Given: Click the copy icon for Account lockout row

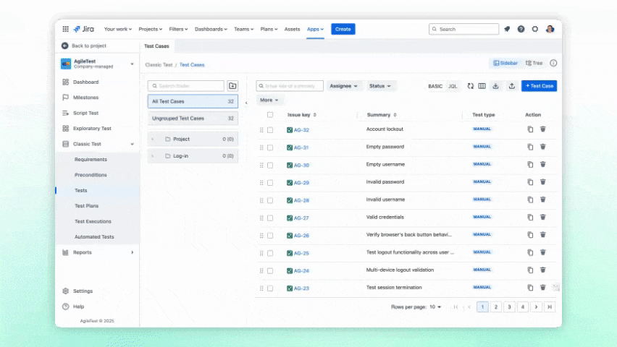Looking at the screenshot, I should click(x=530, y=129).
